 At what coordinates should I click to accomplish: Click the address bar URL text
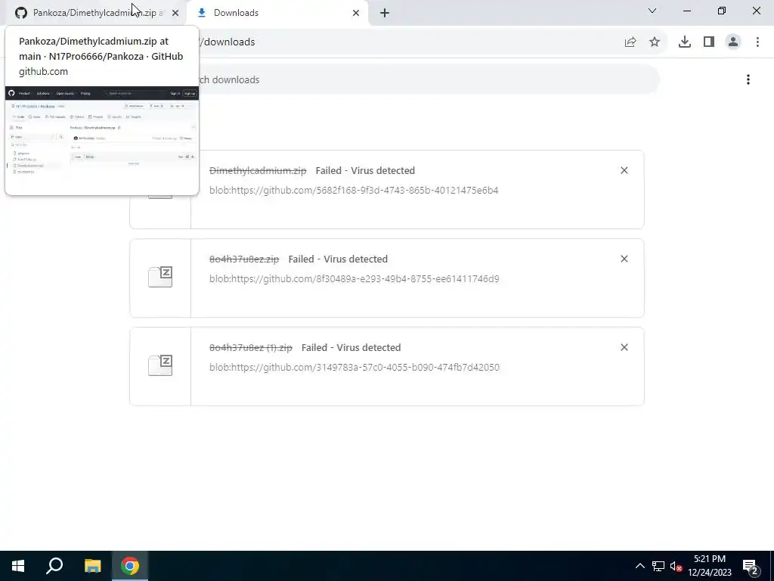tap(228, 42)
